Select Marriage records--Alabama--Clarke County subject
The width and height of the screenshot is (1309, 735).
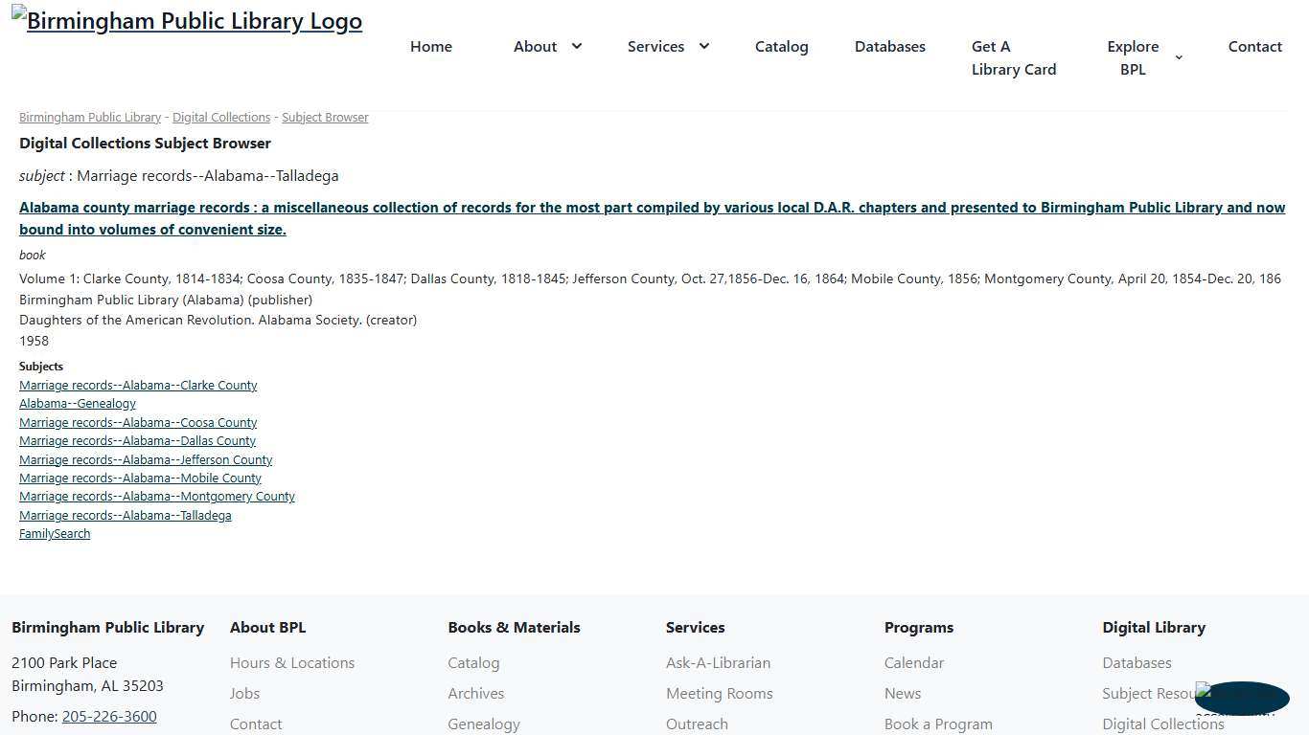tap(138, 385)
